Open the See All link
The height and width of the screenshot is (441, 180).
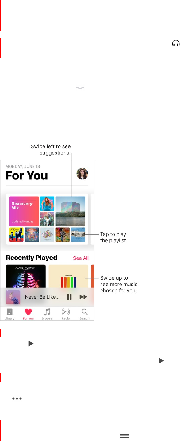pyautogui.click(x=81, y=258)
